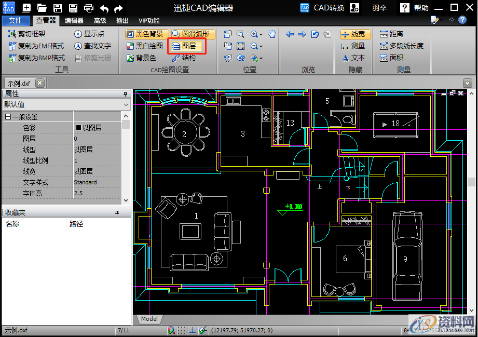
Task: Switch to the 编辑器 editor tab
Action: pos(74,21)
